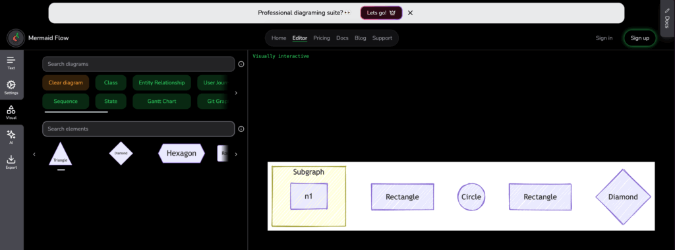Select the Triangle shape element

(60, 154)
